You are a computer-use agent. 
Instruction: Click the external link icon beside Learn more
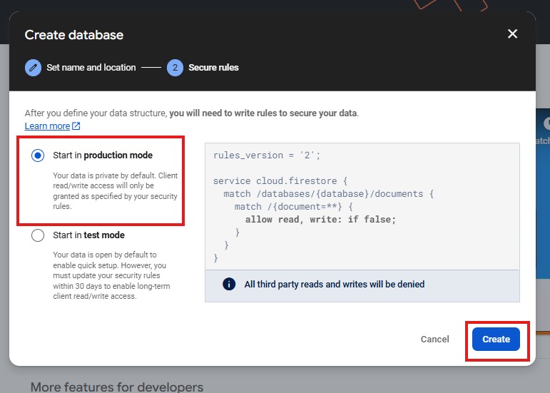(76, 126)
